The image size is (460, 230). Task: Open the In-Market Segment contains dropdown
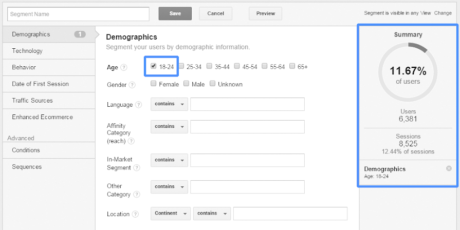click(169, 160)
